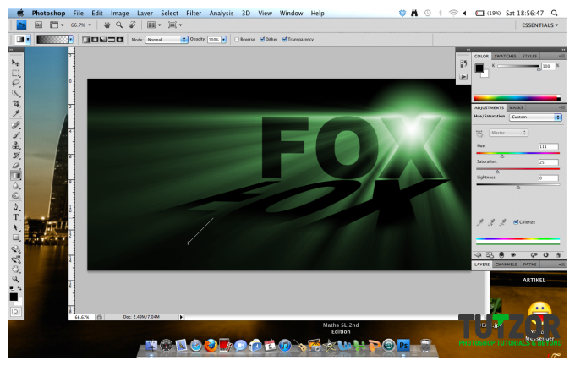Image resolution: width=575 pixels, height=366 pixels.
Task: Open the Arrange Documents dropdown
Action: [154, 25]
